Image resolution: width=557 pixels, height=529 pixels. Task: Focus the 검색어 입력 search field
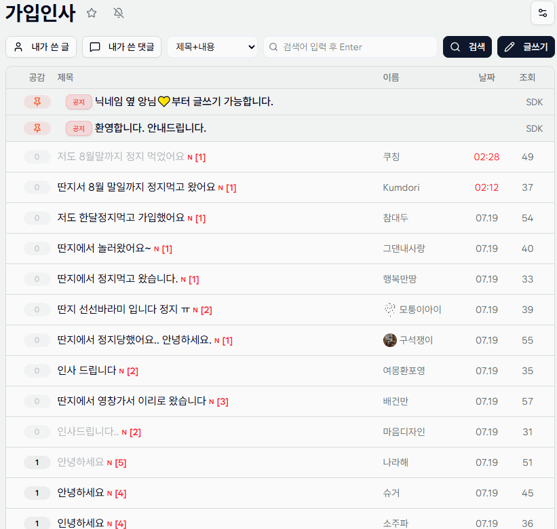pyautogui.click(x=350, y=47)
